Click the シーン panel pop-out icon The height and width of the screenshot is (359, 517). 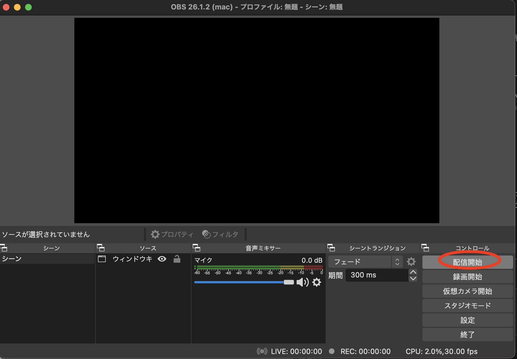tap(4, 248)
